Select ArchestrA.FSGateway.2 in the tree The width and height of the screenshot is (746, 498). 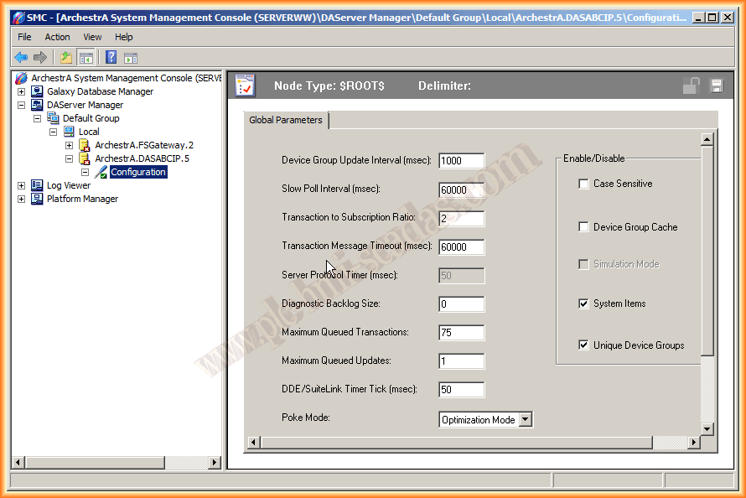143,145
